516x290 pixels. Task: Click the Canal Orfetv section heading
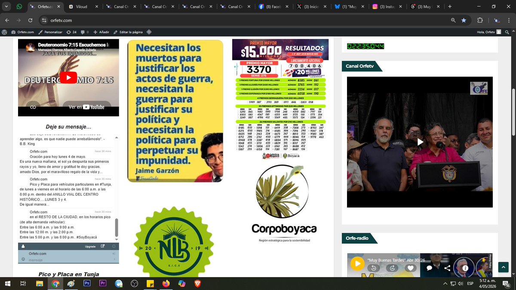pyautogui.click(x=359, y=66)
